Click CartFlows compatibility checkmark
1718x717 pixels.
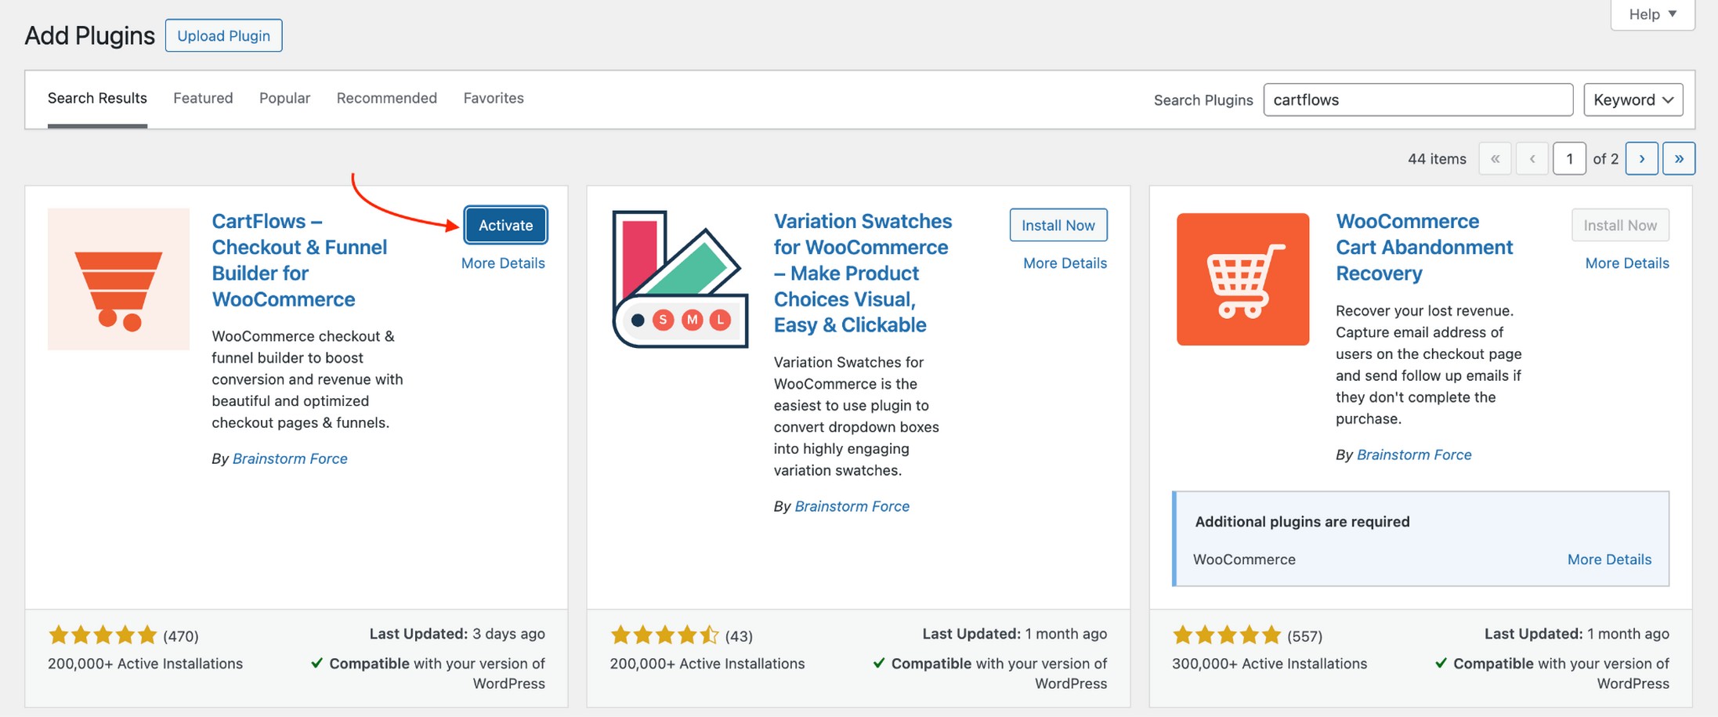click(316, 663)
